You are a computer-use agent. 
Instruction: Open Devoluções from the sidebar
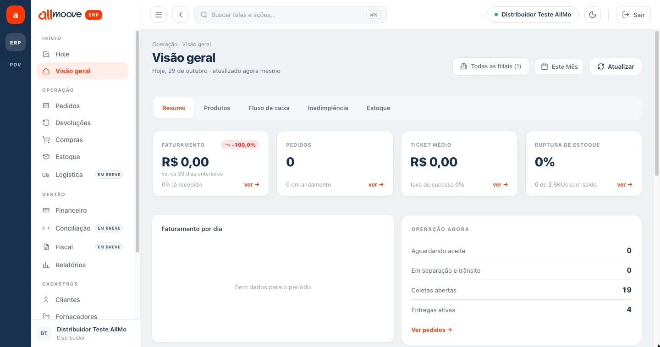pos(82,123)
